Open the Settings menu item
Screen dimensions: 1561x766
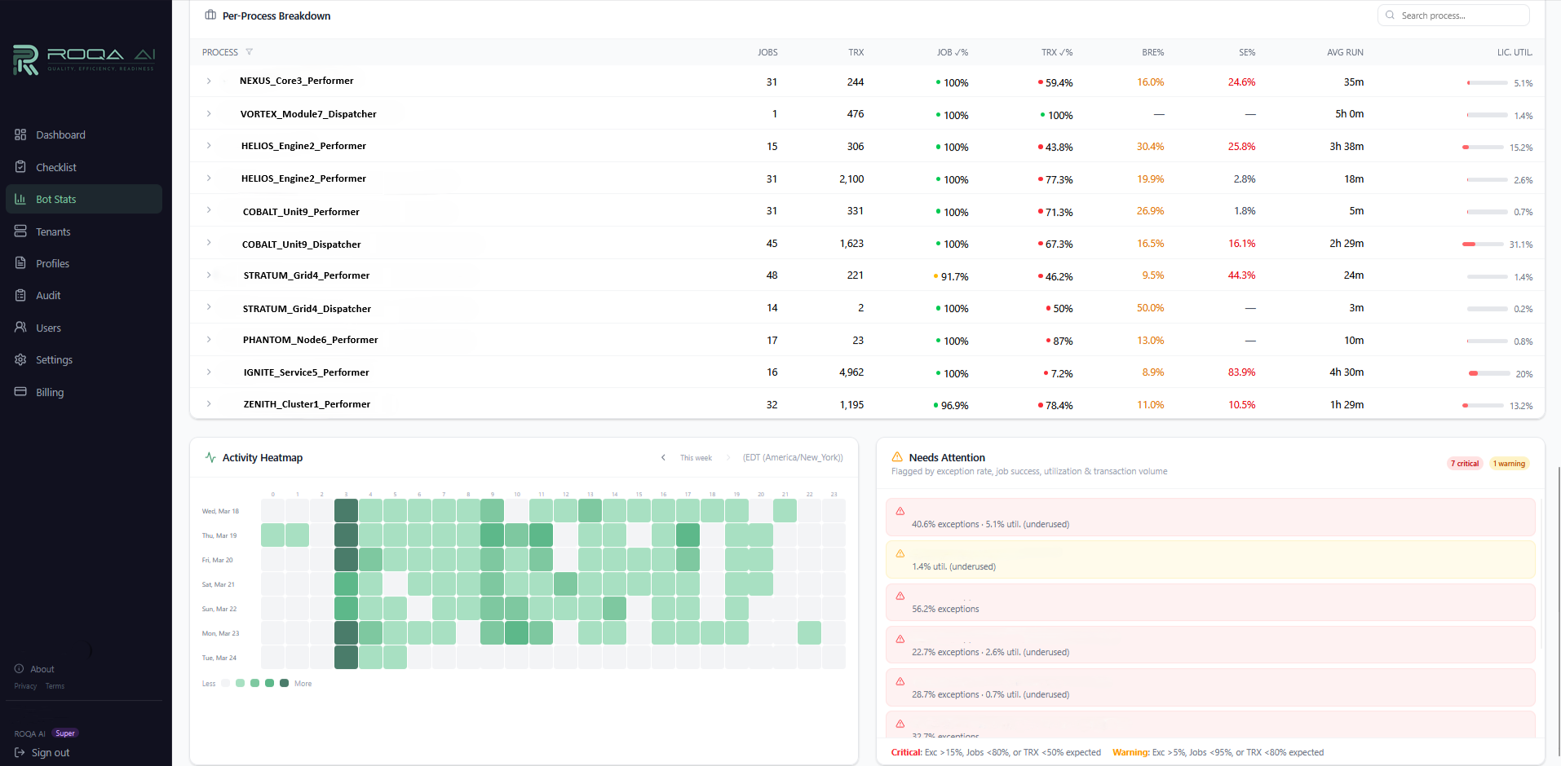[54, 359]
